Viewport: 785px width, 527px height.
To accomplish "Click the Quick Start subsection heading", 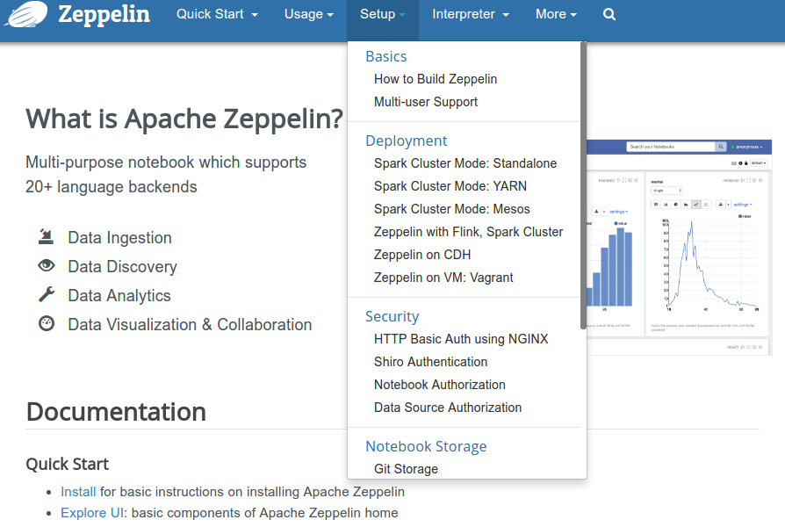I will click(x=67, y=464).
